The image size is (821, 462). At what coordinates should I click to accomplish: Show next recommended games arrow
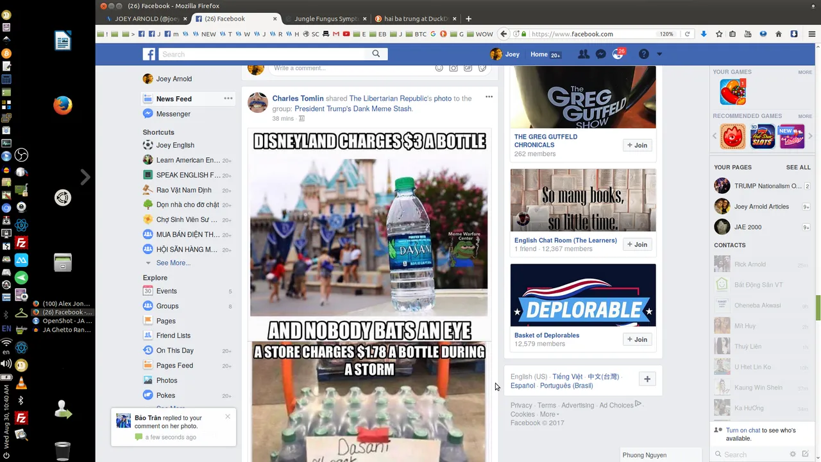811,136
